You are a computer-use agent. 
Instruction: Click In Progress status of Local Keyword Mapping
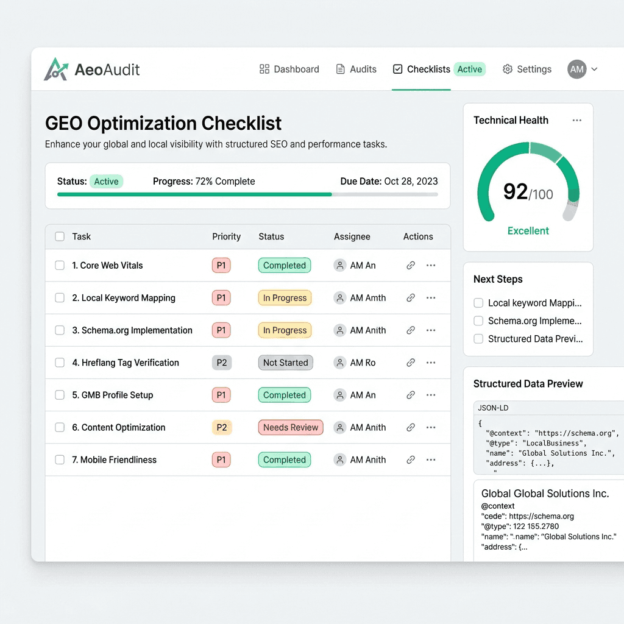[285, 297]
